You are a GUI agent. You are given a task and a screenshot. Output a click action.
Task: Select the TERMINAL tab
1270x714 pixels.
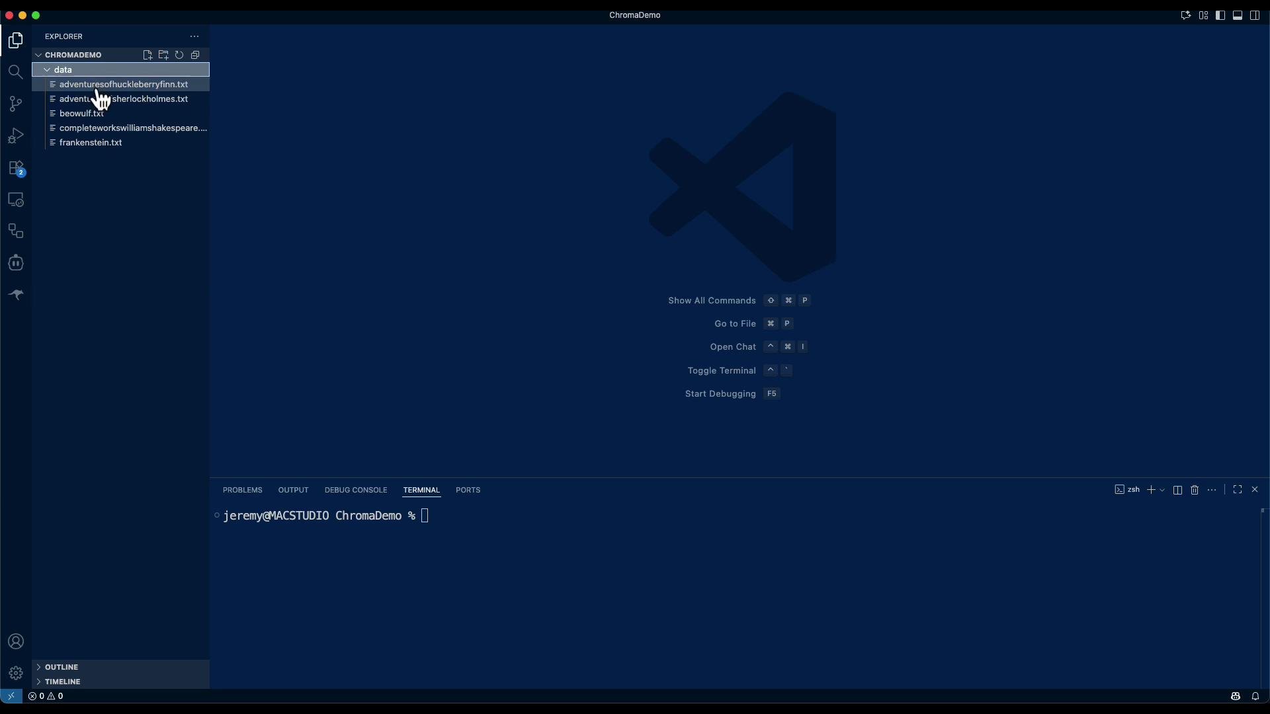(x=421, y=490)
